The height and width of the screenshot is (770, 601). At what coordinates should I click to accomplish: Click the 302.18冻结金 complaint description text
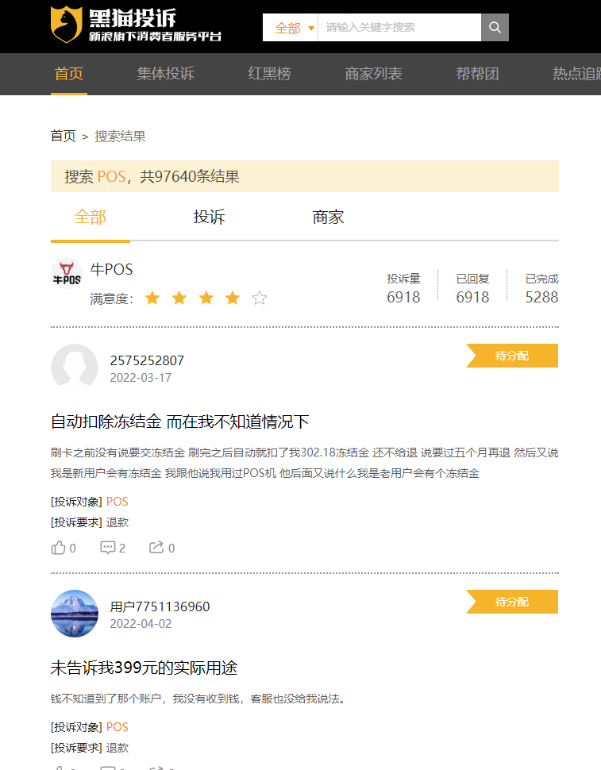click(x=304, y=463)
